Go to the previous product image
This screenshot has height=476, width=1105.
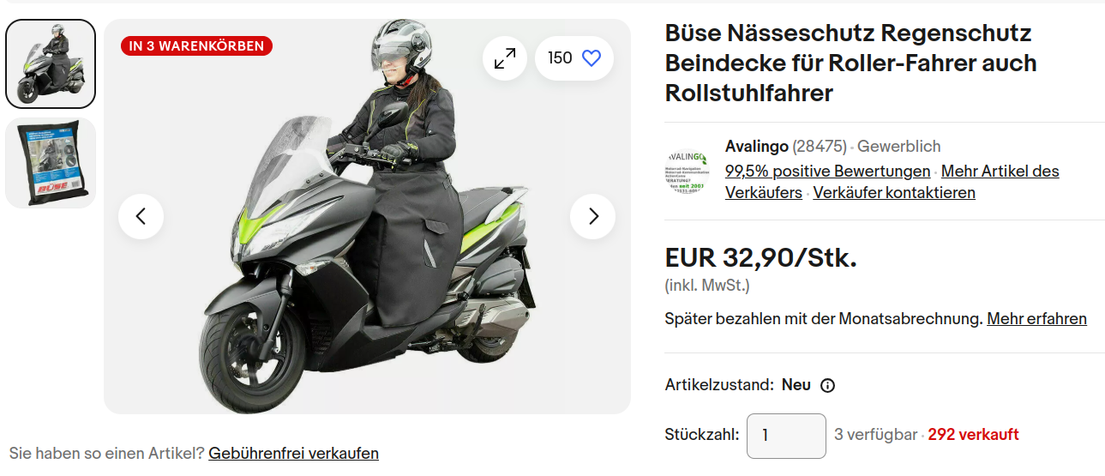141,216
